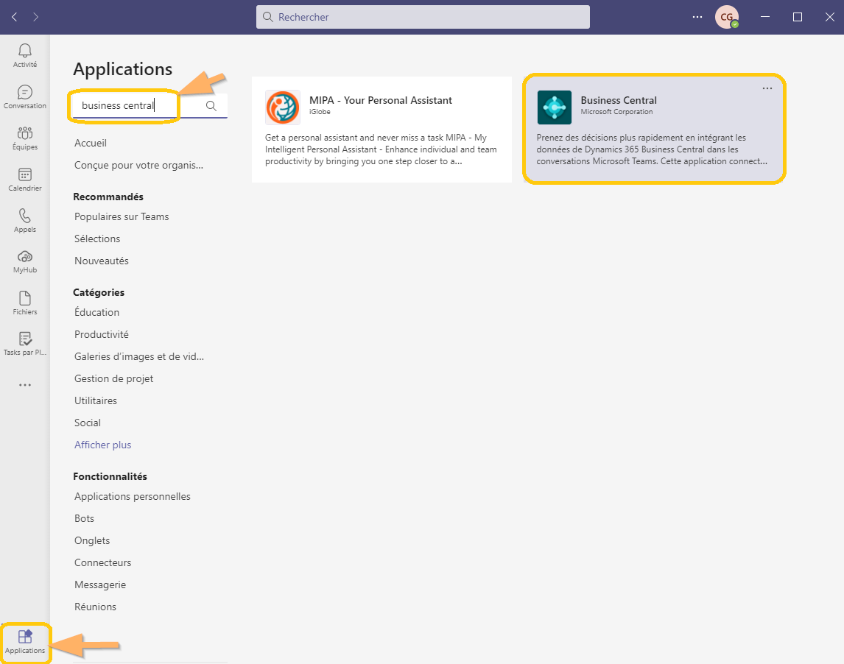The width and height of the screenshot is (844, 664).
Task: Select Conçue pour votre organisation
Action: coord(139,165)
